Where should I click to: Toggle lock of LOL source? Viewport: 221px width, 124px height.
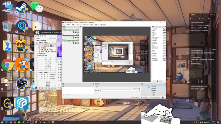165,36
